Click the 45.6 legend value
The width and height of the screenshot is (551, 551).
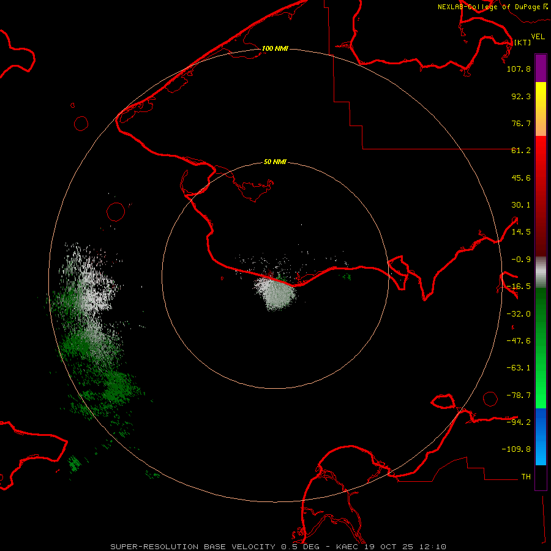pos(521,178)
